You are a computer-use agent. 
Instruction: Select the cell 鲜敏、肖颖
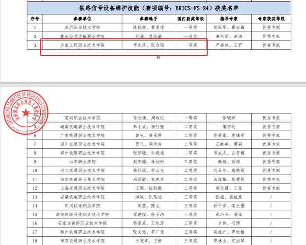click(229, 162)
